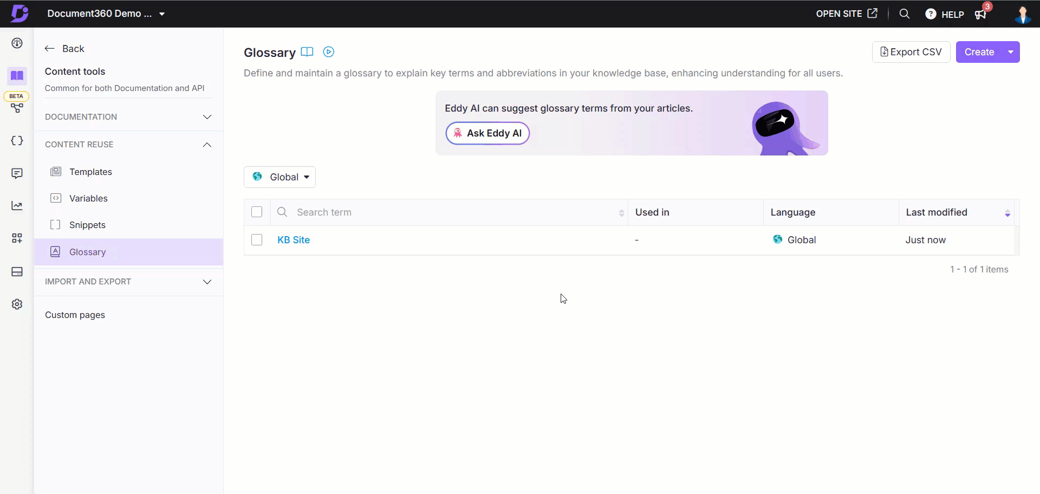Select Glossary in the sidebar
The image size is (1040, 494).
click(128, 252)
